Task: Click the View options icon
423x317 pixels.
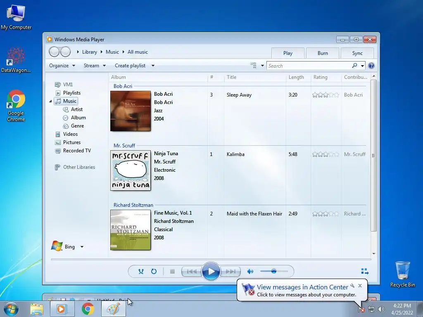Action: [x=253, y=65]
